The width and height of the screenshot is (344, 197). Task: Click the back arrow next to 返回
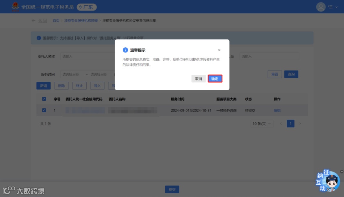tap(33, 20)
